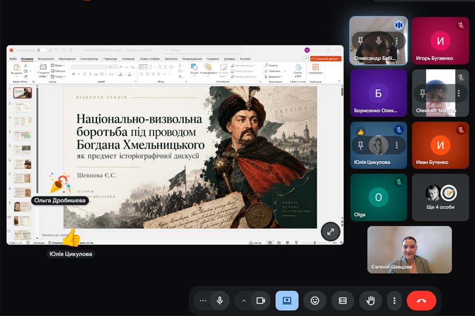Image resolution: width=475 pixels, height=316 pixels.
Task: Click the three-dots button left of the microphone
Action: tap(203, 301)
